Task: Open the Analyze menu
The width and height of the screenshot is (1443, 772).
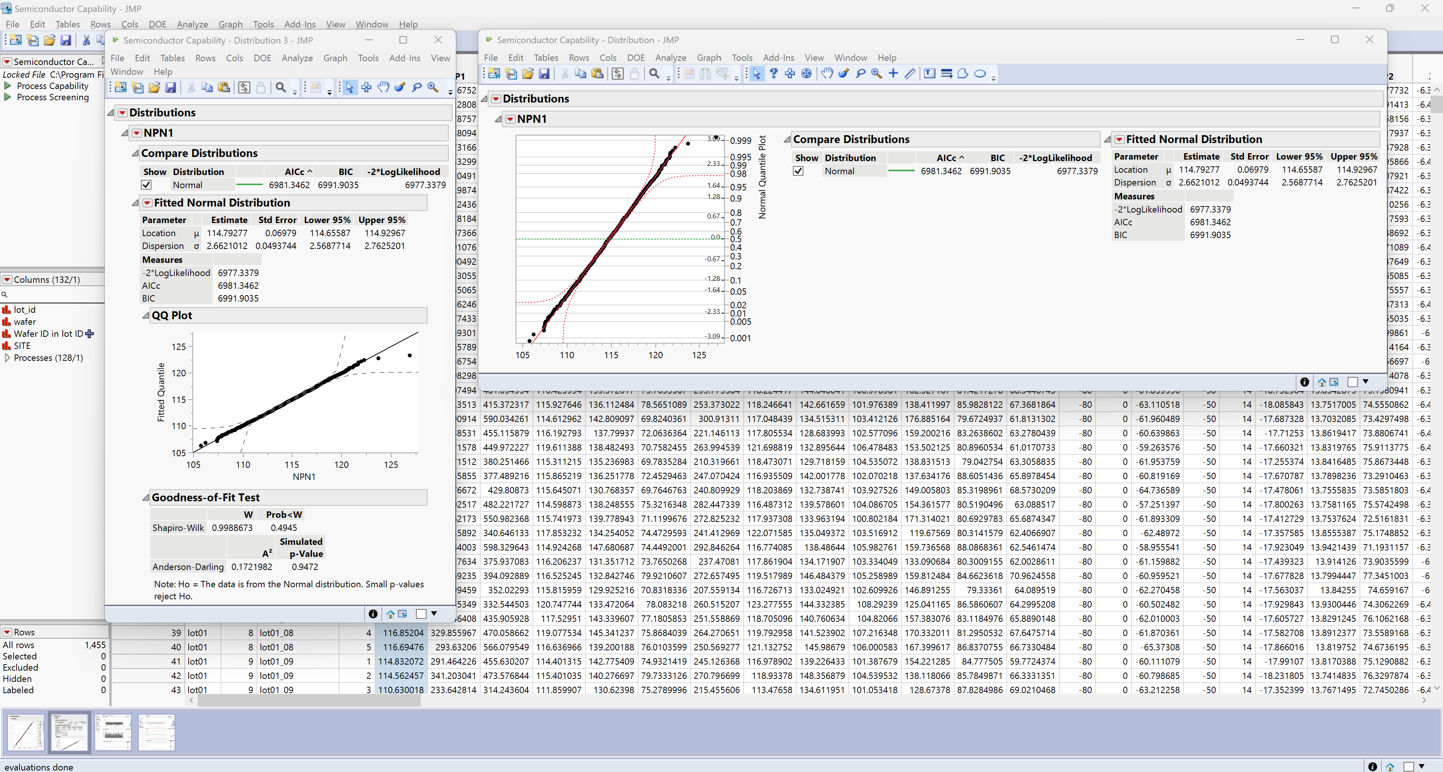Action: 192,24
